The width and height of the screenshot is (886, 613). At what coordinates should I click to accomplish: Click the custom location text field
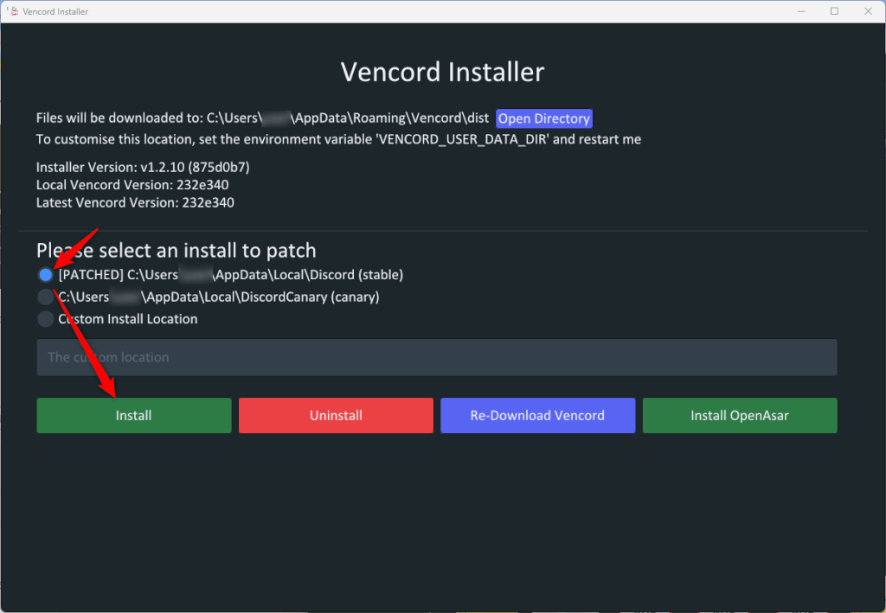coord(436,356)
